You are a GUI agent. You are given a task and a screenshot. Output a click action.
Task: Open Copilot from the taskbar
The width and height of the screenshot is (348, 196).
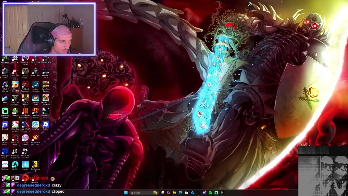click(x=168, y=193)
